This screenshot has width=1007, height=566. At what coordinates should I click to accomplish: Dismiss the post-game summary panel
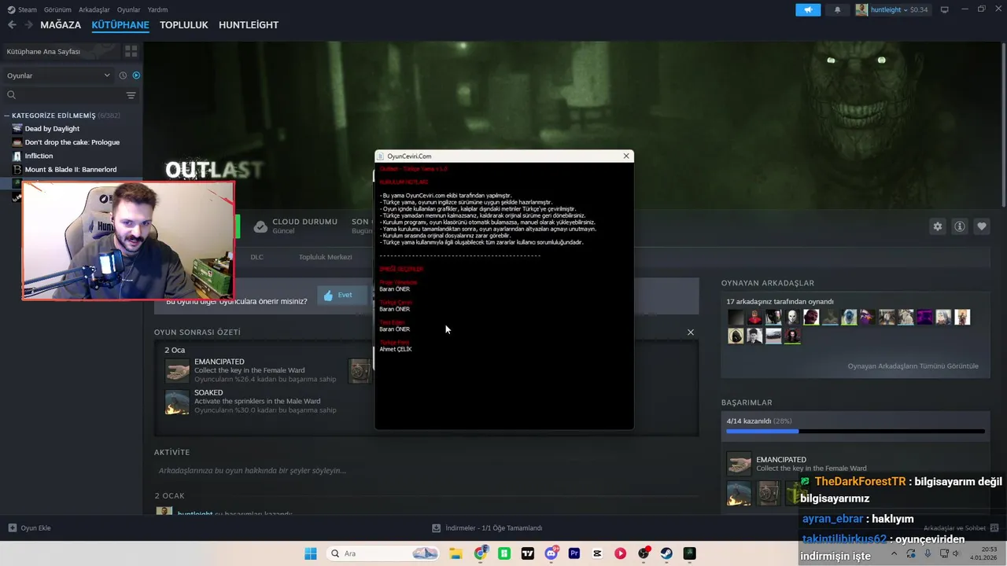click(691, 333)
